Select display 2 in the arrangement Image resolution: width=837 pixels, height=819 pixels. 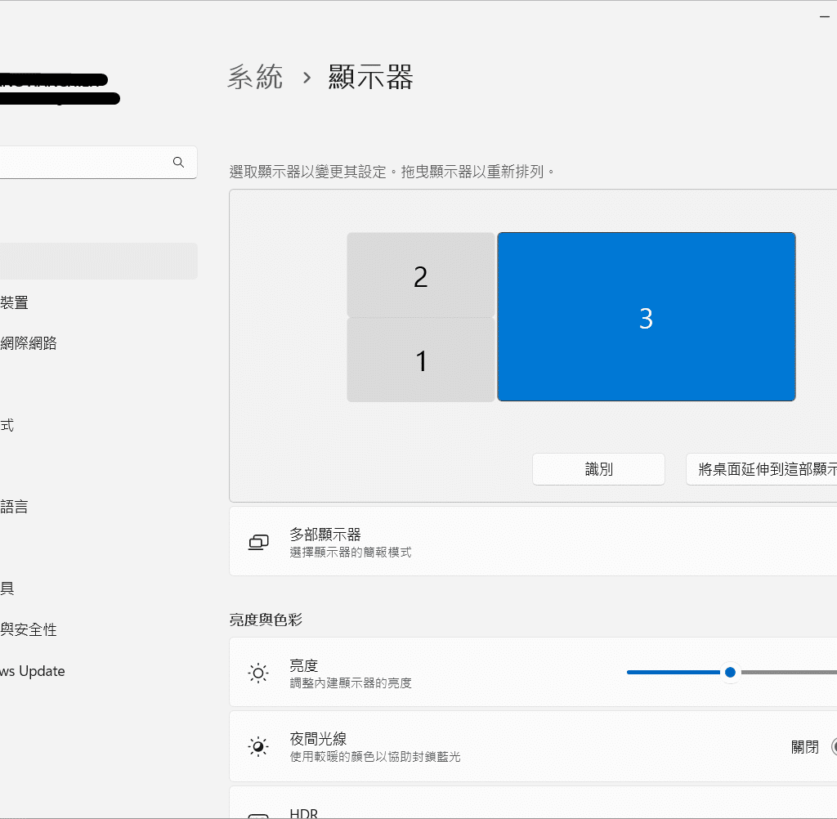421,276
